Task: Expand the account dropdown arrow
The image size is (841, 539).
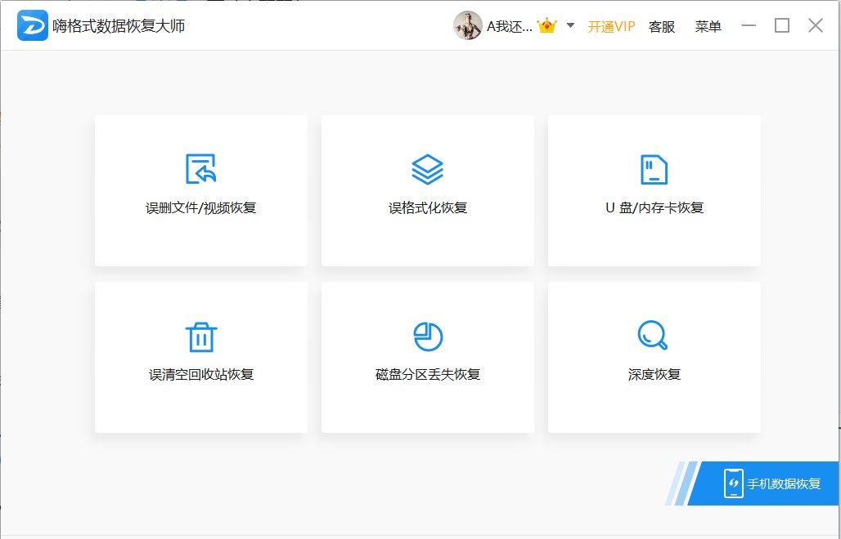Action: [x=570, y=25]
